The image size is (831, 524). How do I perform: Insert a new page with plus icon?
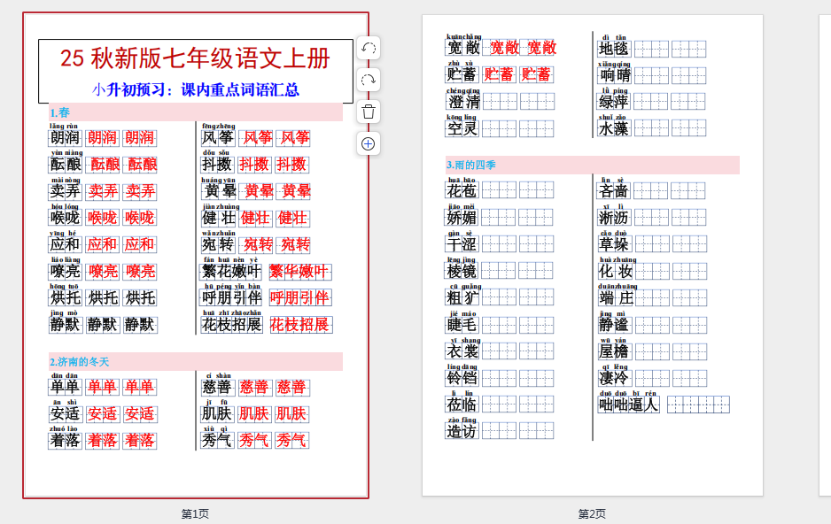point(369,143)
